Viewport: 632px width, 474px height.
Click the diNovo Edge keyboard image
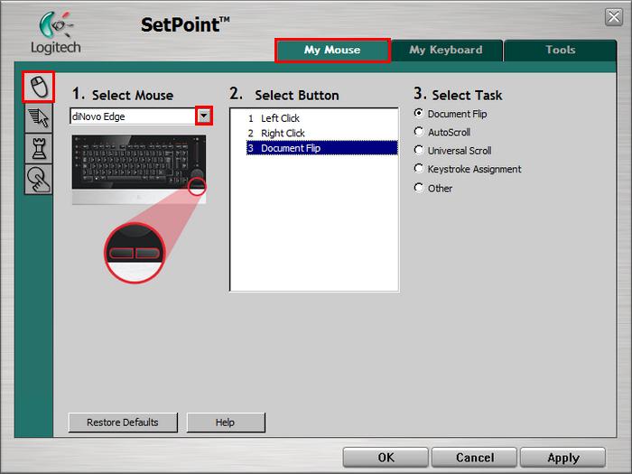(139, 170)
